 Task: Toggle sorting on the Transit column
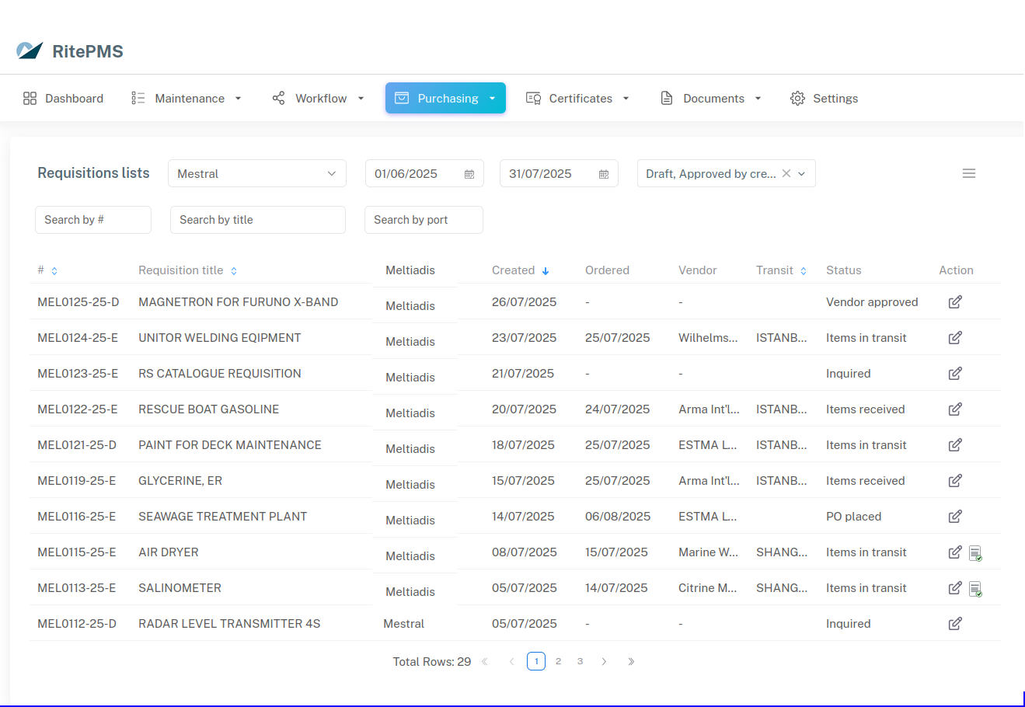tap(801, 270)
